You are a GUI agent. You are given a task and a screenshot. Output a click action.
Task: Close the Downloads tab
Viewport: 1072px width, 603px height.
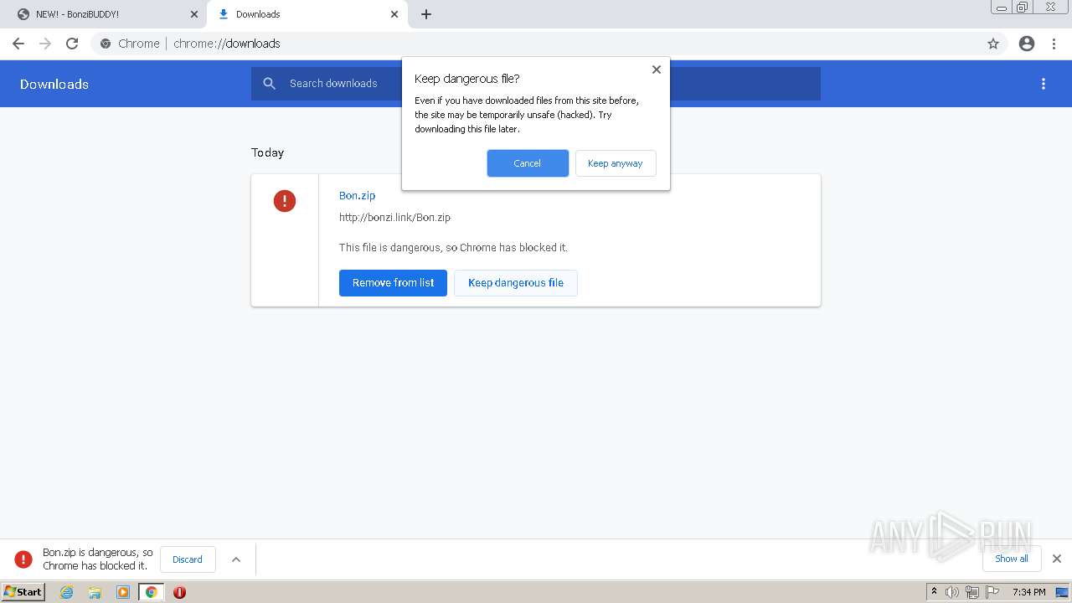pyautogui.click(x=394, y=14)
